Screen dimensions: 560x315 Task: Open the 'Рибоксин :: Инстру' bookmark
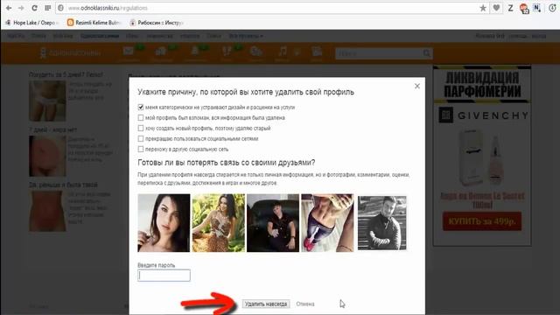point(157,23)
